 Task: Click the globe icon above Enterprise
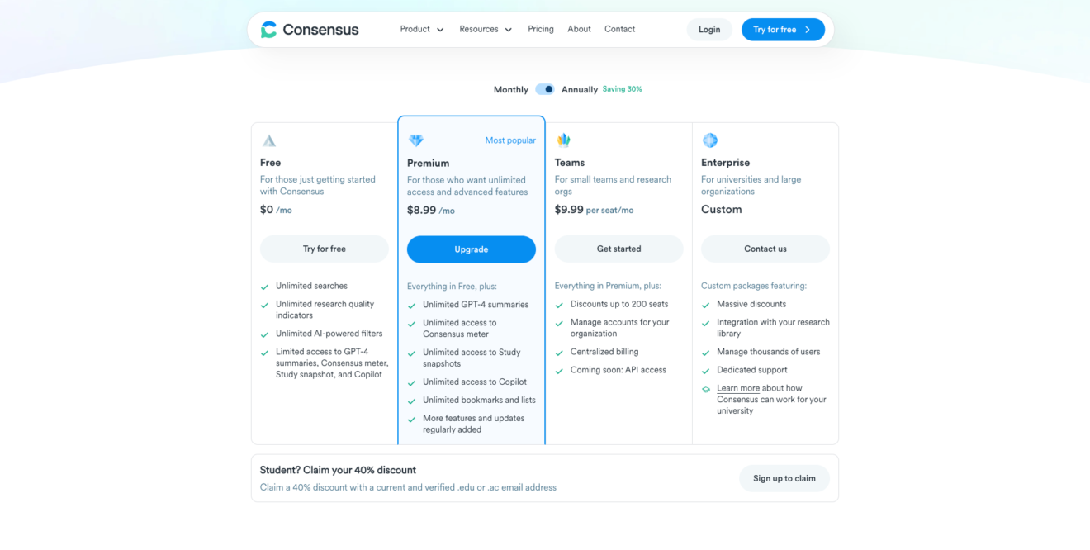tap(708, 140)
